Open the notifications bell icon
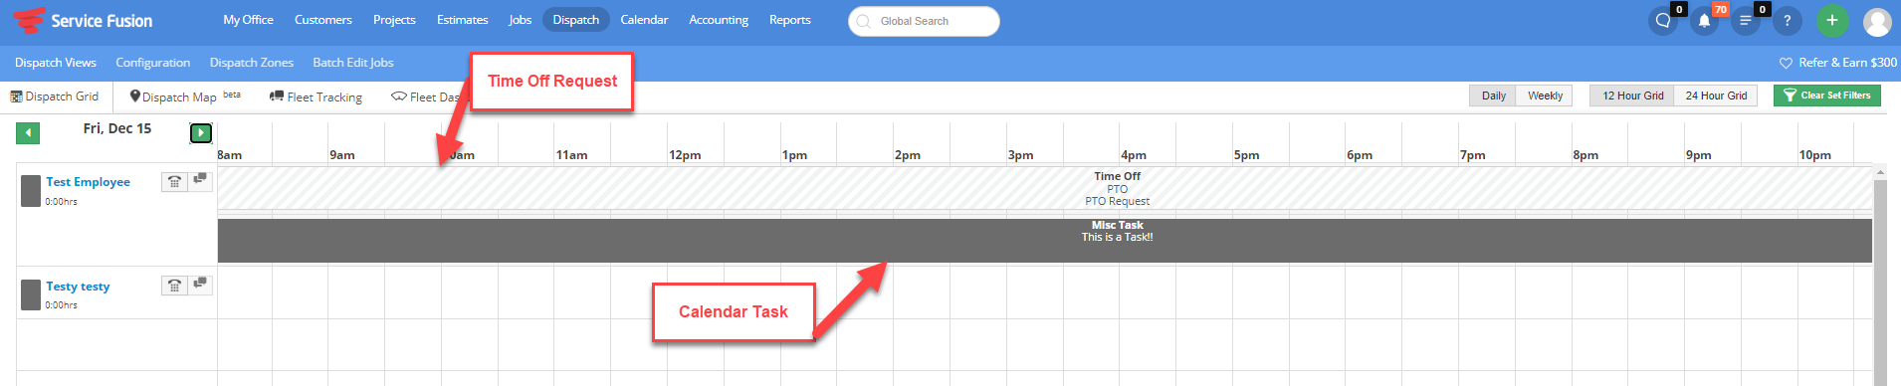Viewport: 1901px width, 386px height. click(x=1704, y=21)
